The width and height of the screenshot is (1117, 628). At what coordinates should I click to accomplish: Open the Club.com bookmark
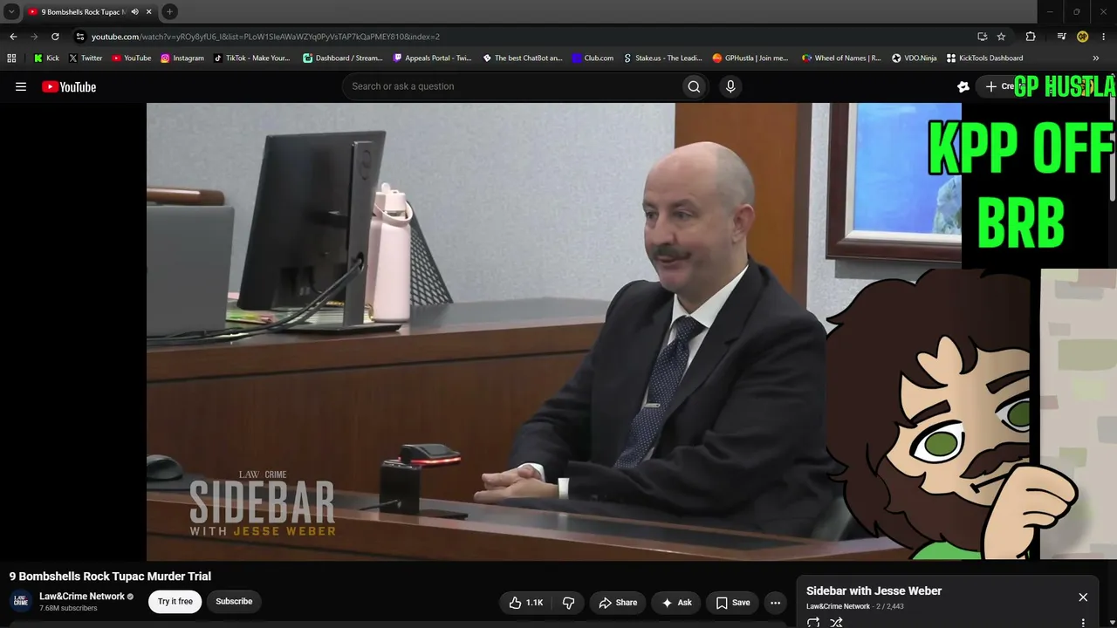(x=593, y=58)
